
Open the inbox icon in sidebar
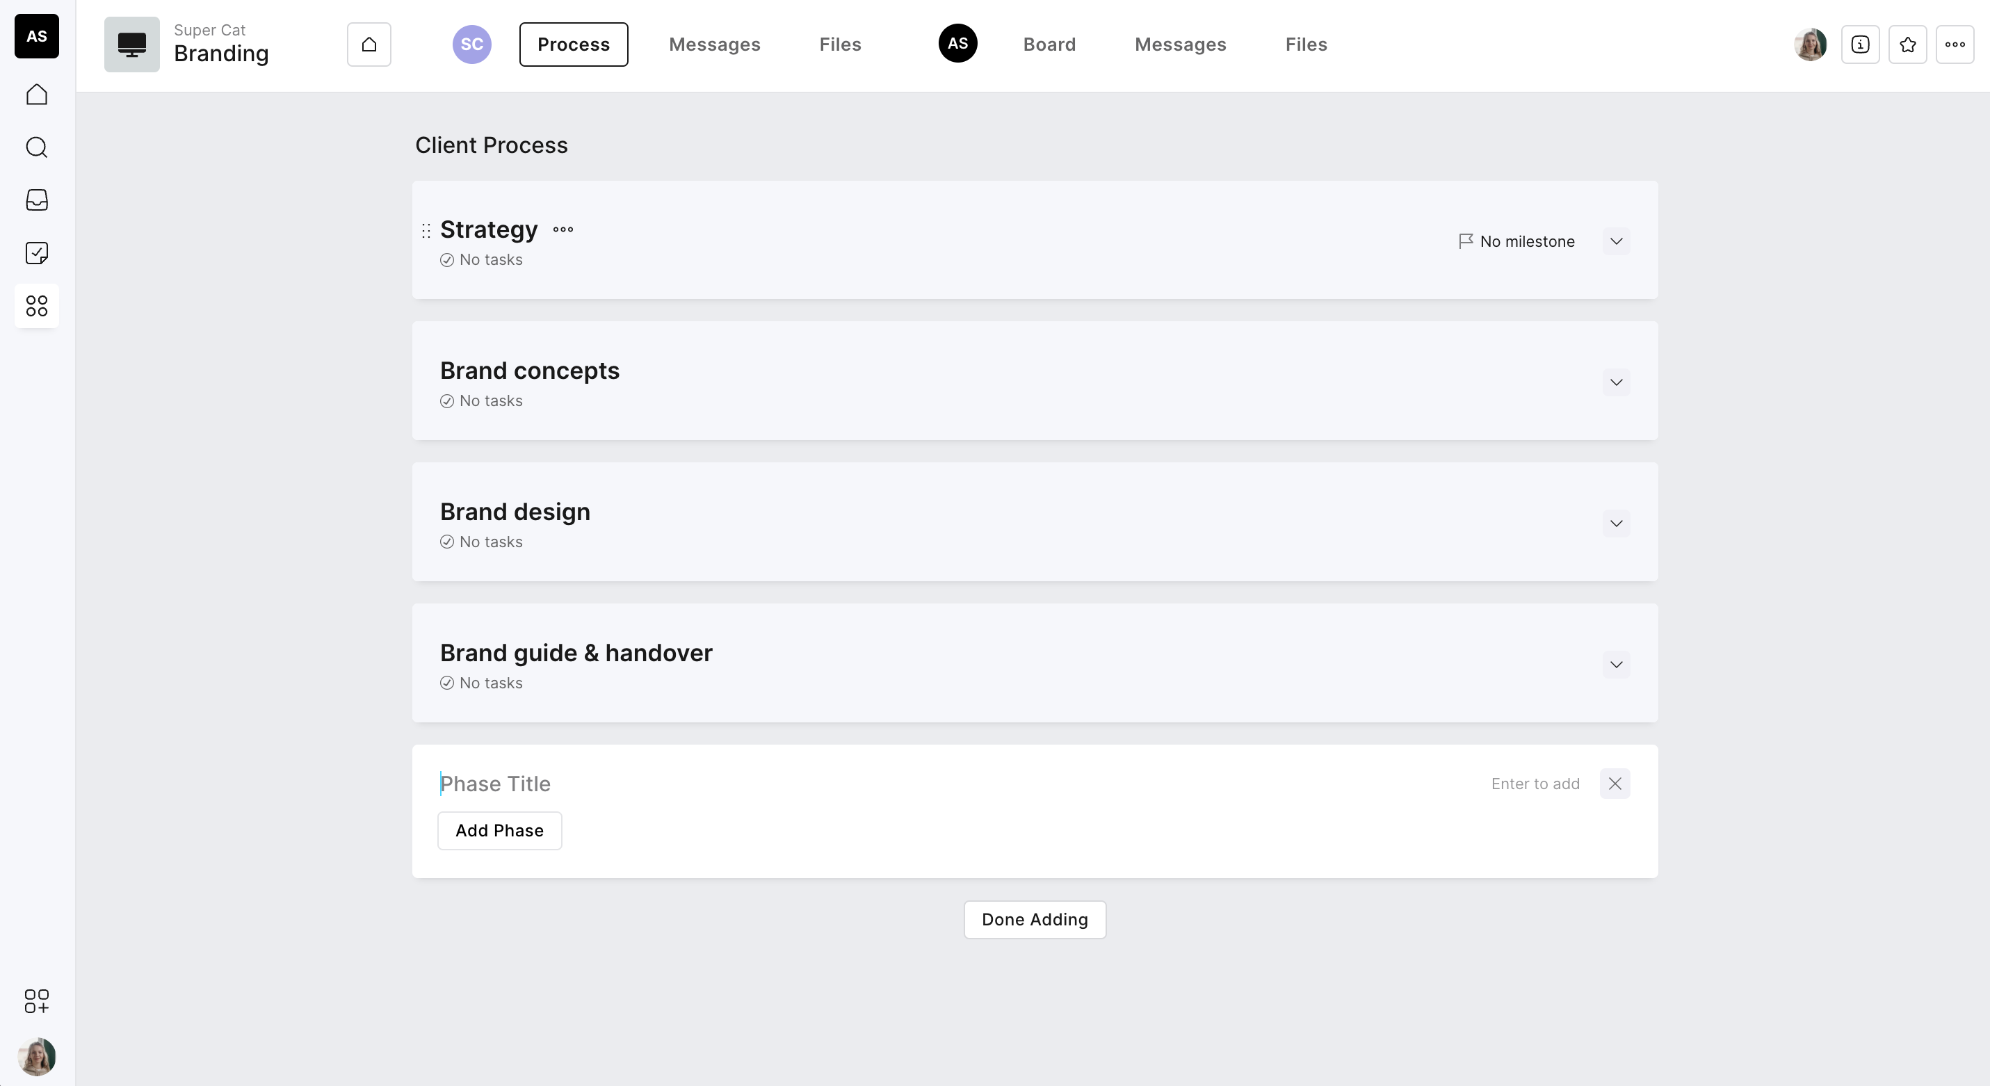point(36,200)
